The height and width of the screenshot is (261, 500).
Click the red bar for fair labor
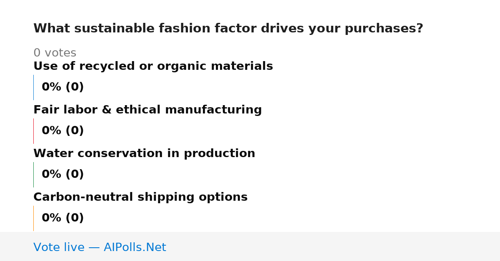click(x=33, y=131)
